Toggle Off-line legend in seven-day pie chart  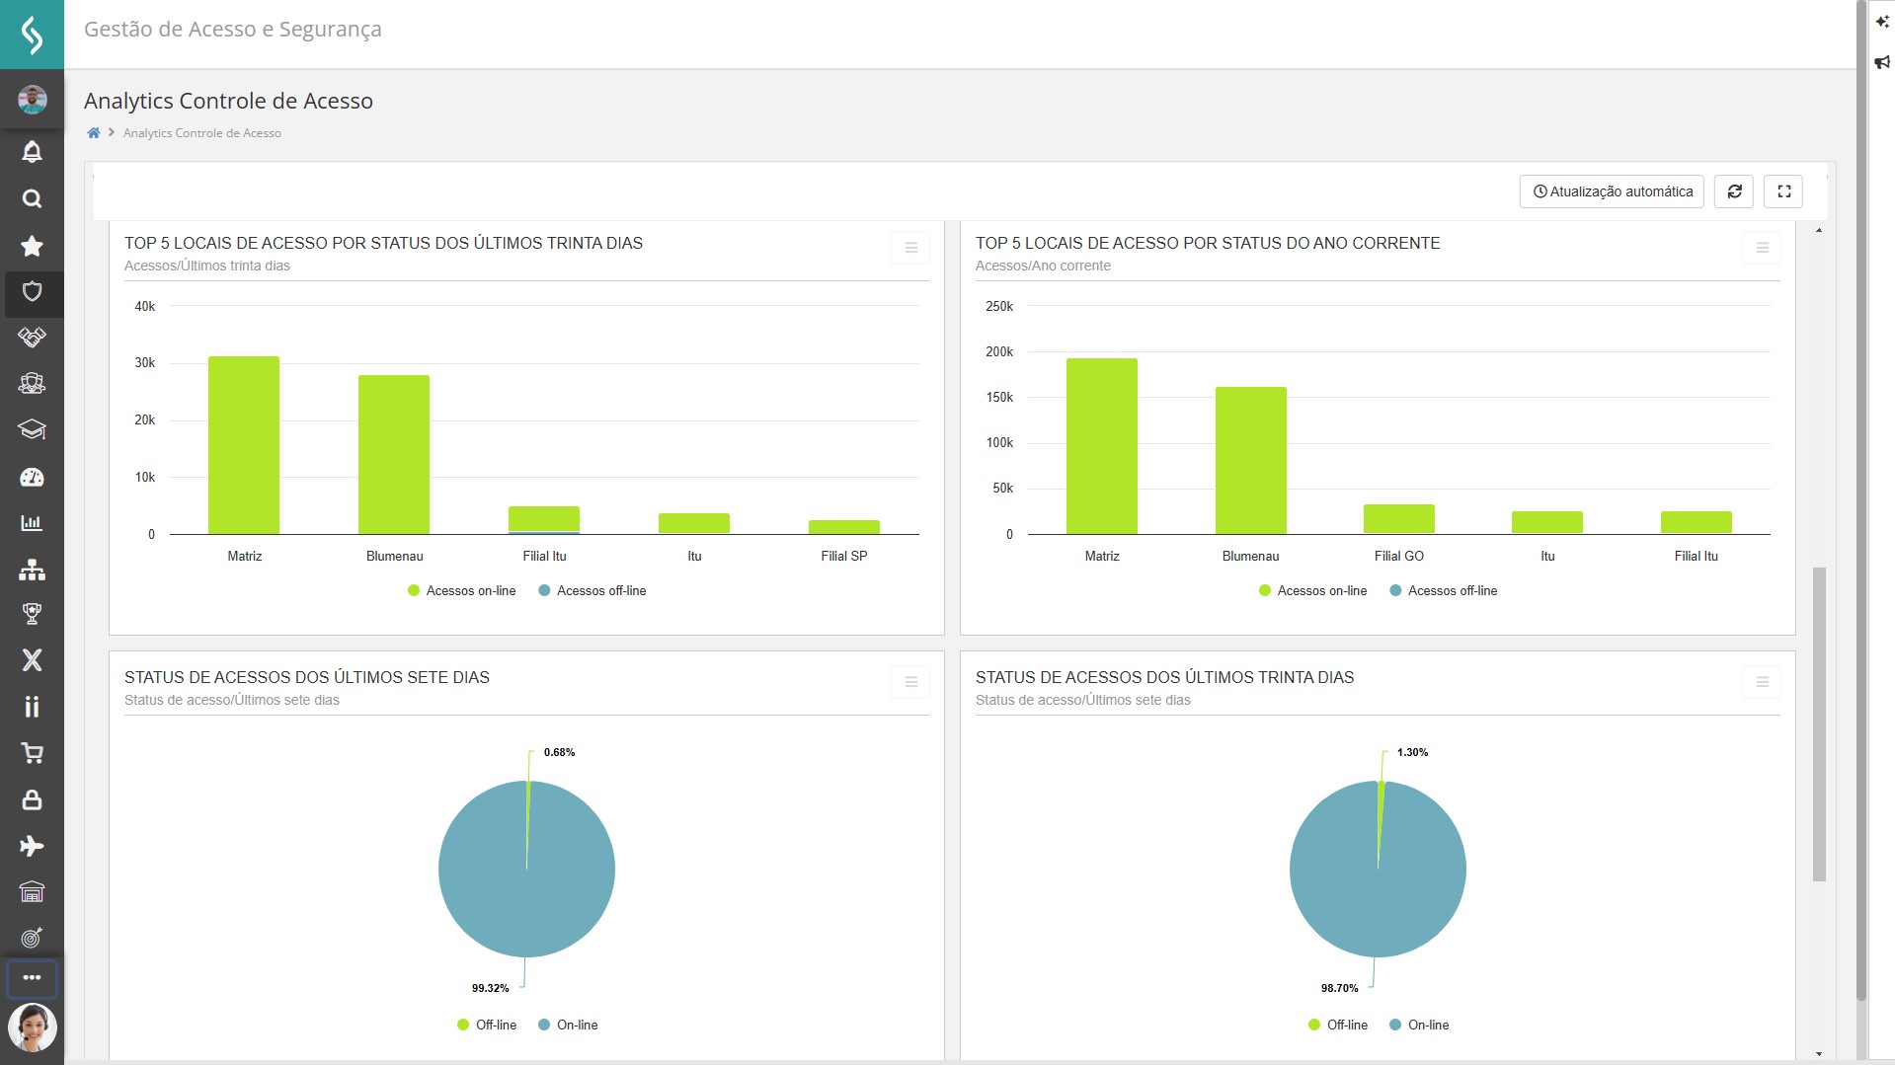coord(487,1026)
